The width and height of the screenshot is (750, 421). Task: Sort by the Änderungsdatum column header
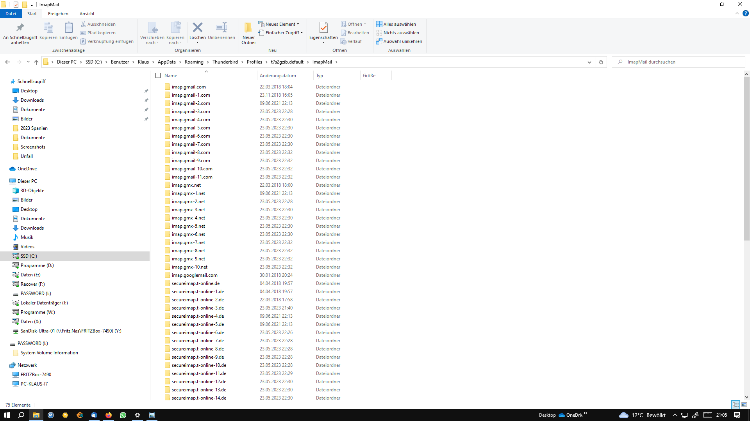coord(278,76)
